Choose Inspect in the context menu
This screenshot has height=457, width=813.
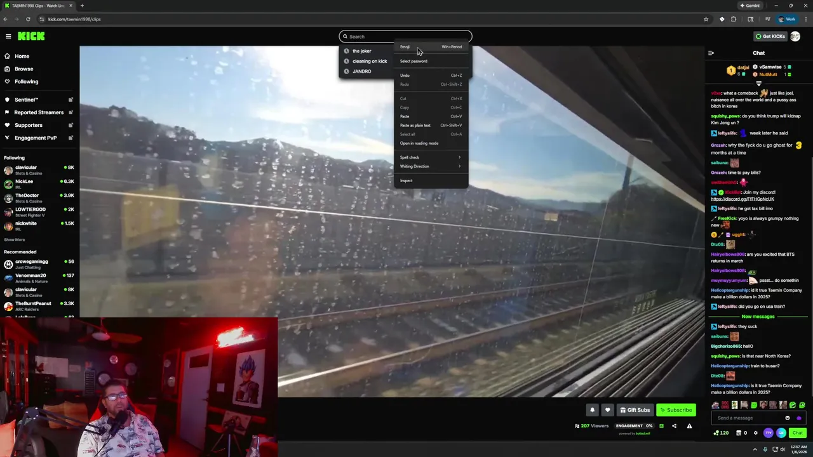[431, 181]
